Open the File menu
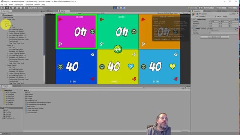Image resolution: width=240 pixels, height=135 pixels. click(x=2, y=4)
